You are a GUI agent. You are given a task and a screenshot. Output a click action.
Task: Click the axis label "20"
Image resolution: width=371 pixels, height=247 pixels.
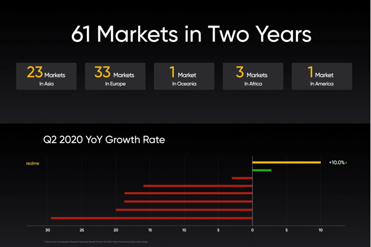point(116,230)
